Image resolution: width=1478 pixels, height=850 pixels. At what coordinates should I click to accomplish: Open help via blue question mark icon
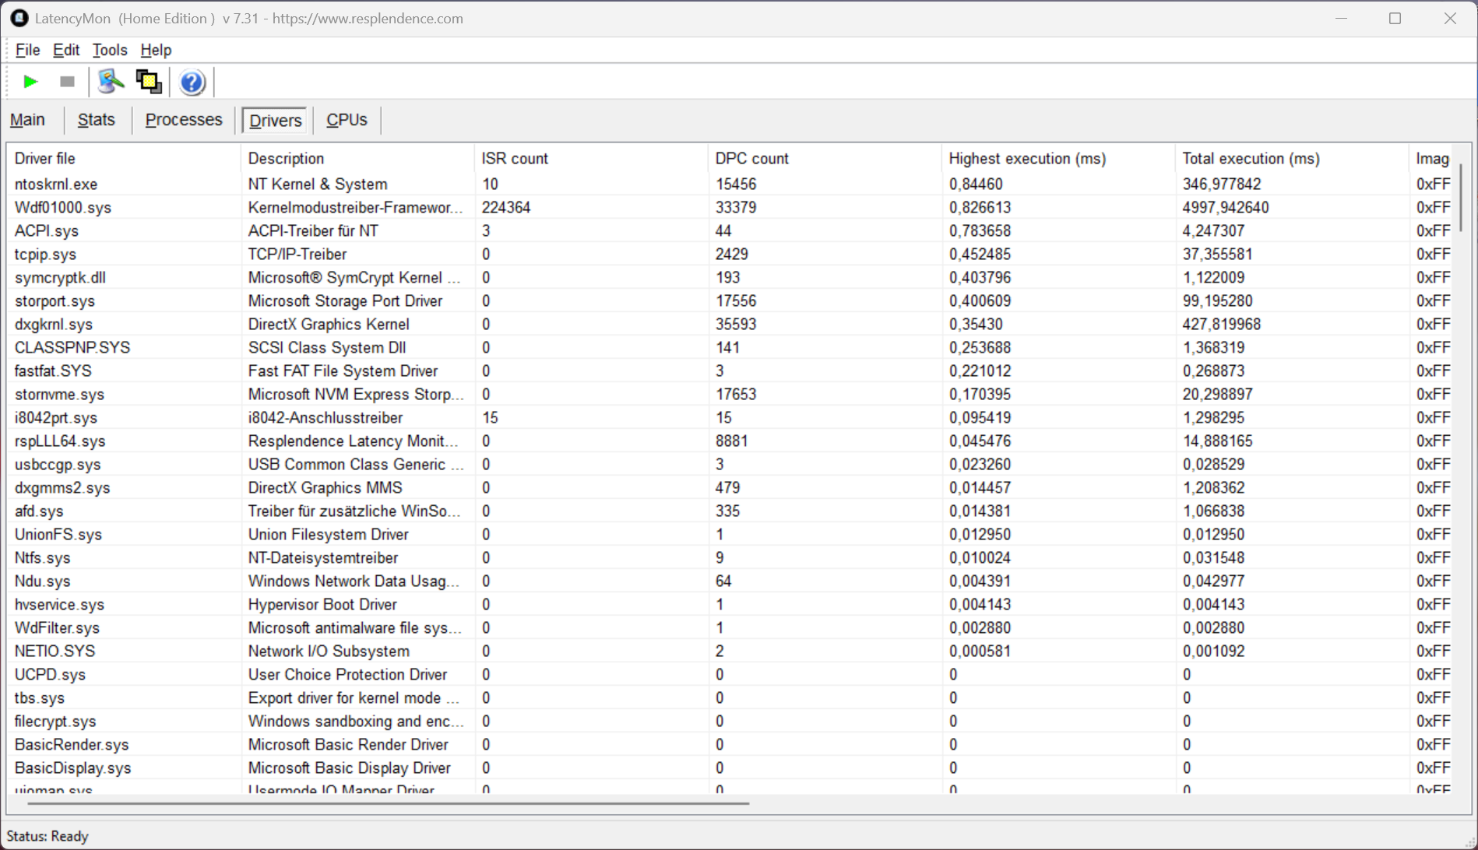pos(192,82)
